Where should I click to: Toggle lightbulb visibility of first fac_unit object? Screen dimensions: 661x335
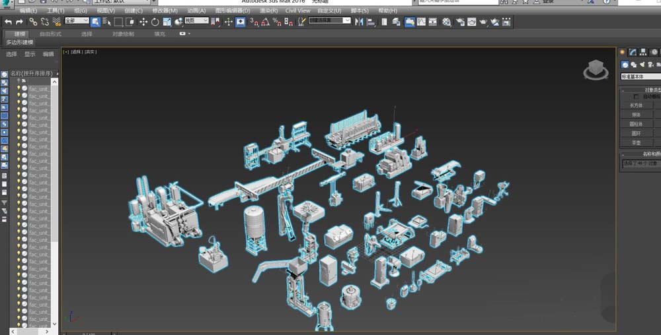pos(19,88)
